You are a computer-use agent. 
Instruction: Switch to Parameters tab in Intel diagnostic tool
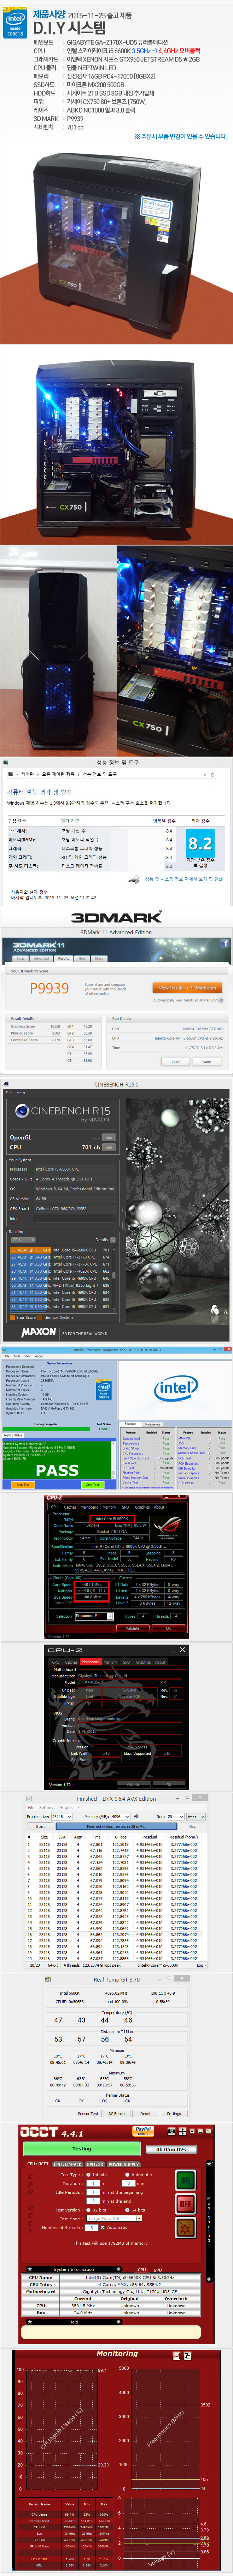tap(153, 1424)
